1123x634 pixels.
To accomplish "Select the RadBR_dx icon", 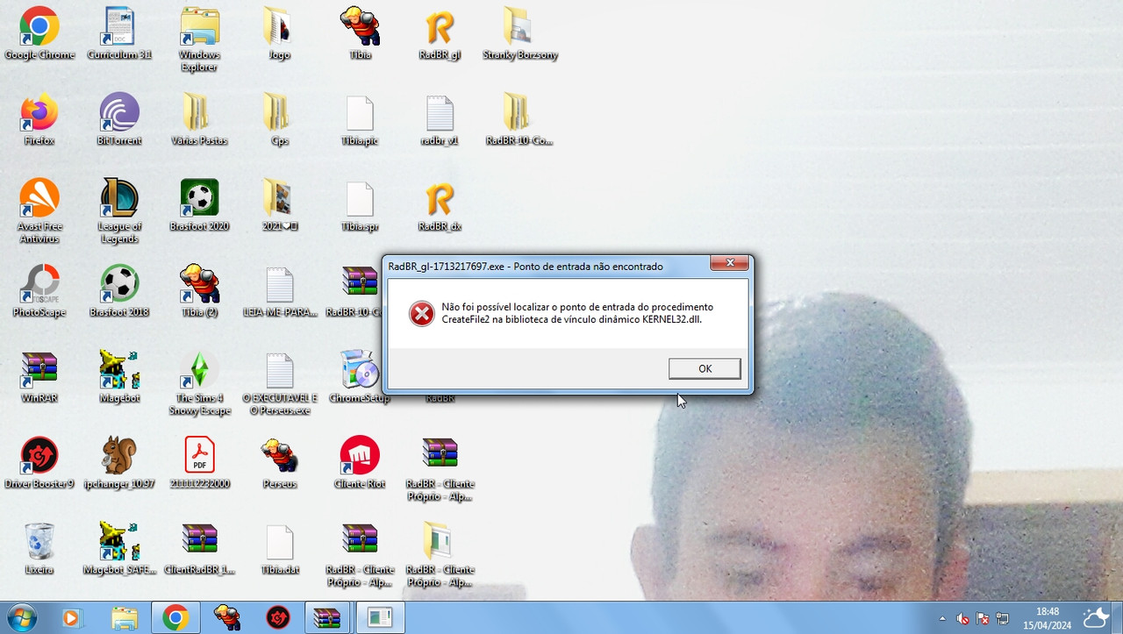I will click(440, 205).
